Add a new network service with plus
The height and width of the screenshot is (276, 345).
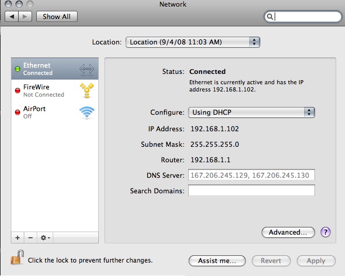click(x=18, y=238)
